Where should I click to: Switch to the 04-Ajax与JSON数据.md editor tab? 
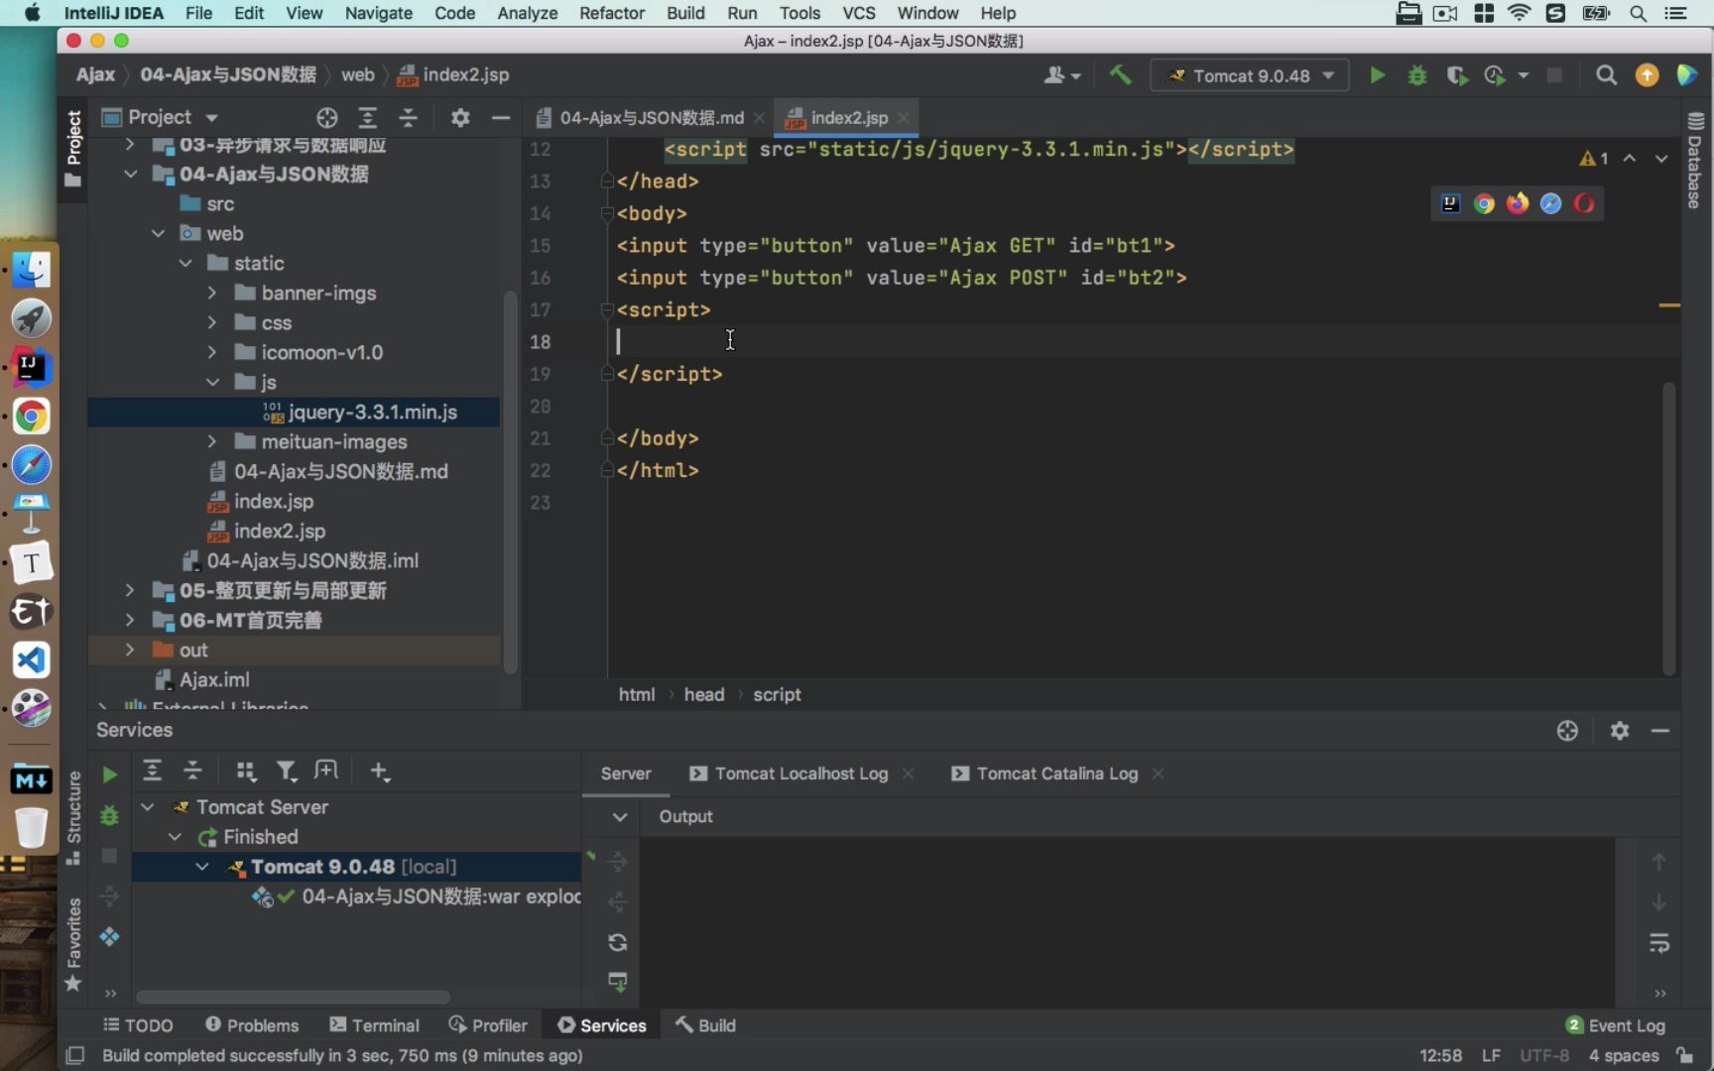[x=650, y=118]
